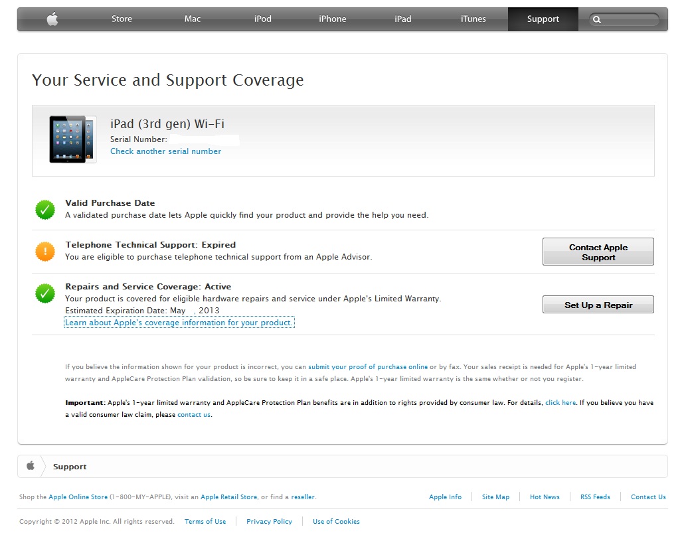Open submit your proof of purchase online link
The height and width of the screenshot is (543, 684).
click(x=368, y=367)
